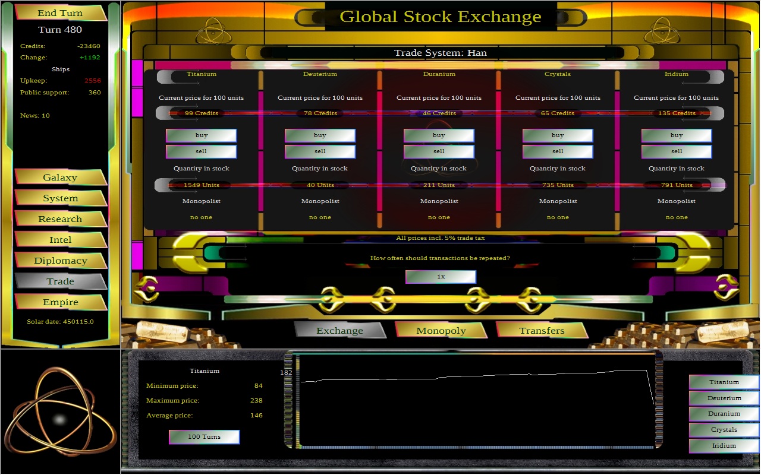Buy Duranium at 46 credits
The height and width of the screenshot is (475, 761).
point(439,135)
